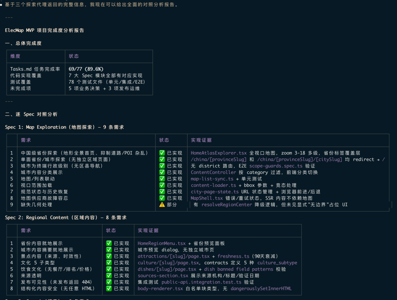Click green check icon in 视口范围加载 row
The width and height of the screenshot is (397, 300).
tap(162, 185)
